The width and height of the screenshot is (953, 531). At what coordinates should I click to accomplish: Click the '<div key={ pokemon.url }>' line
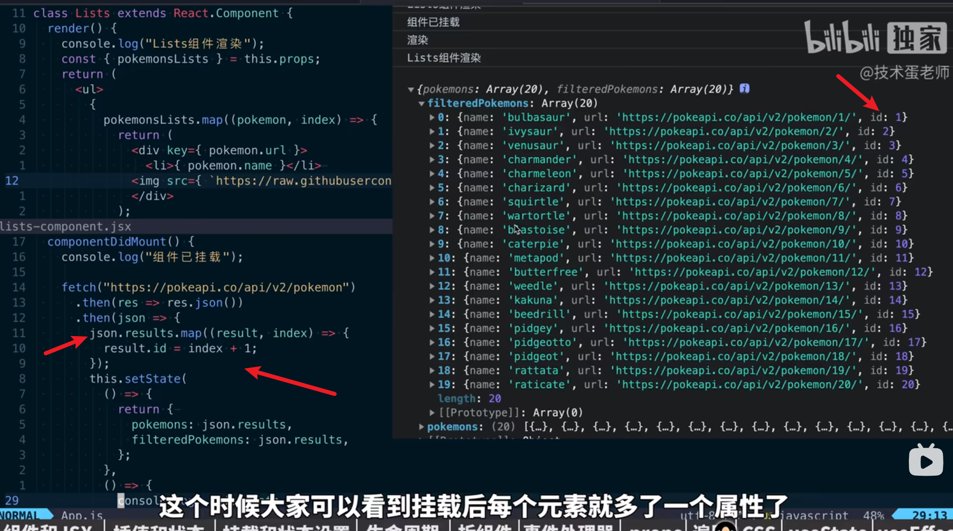coord(219,150)
